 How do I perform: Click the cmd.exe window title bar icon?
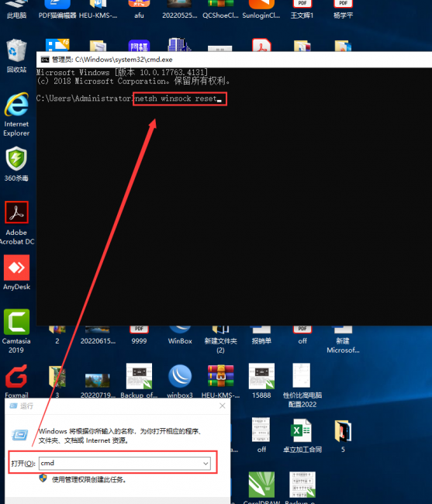45,60
